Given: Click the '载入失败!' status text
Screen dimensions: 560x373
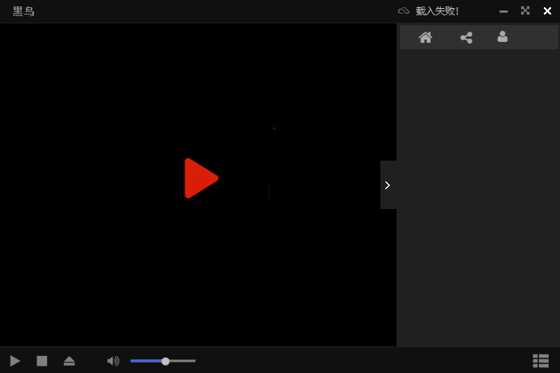Looking at the screenshot, I should [437, 11].
